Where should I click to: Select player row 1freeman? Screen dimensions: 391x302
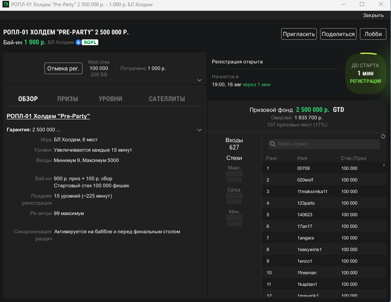tap(324, 272)
